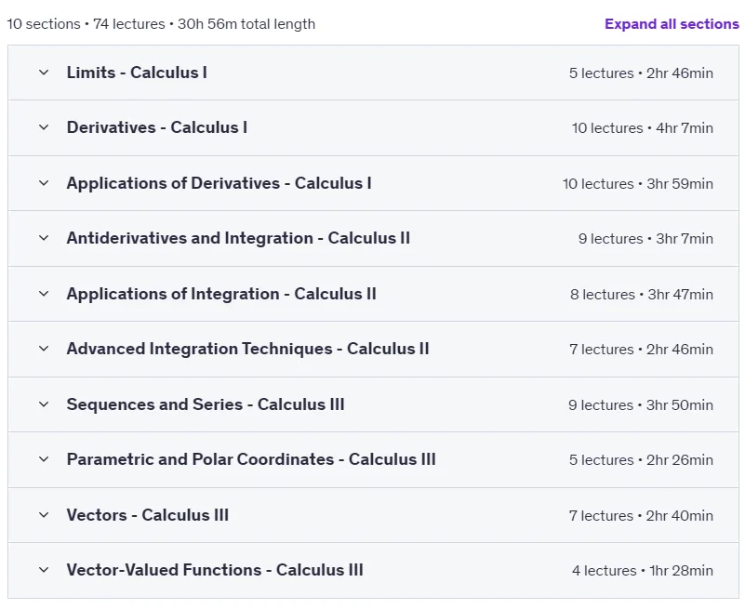Click Vector-Valued Functions - Calculus III title
This screenshot has height=609, width=745.
tap(215, 570)
